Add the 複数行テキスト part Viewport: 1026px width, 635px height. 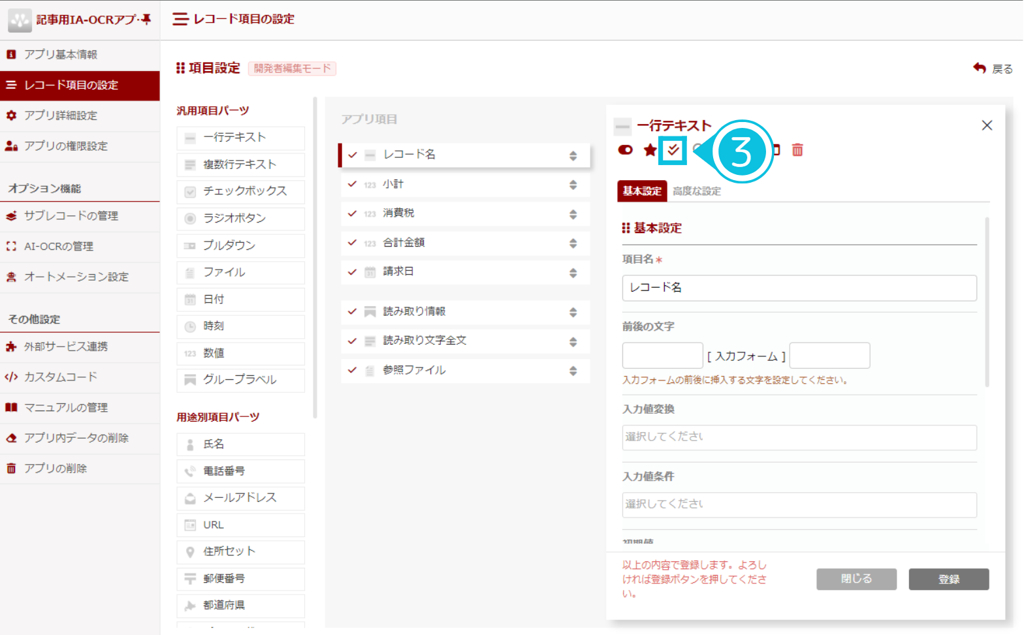tap(240, 164)
